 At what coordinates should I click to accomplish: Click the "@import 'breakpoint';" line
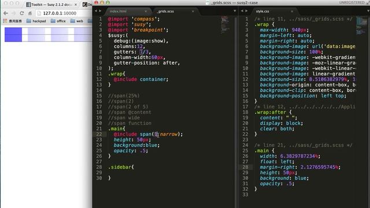click(x=138, y=30)
